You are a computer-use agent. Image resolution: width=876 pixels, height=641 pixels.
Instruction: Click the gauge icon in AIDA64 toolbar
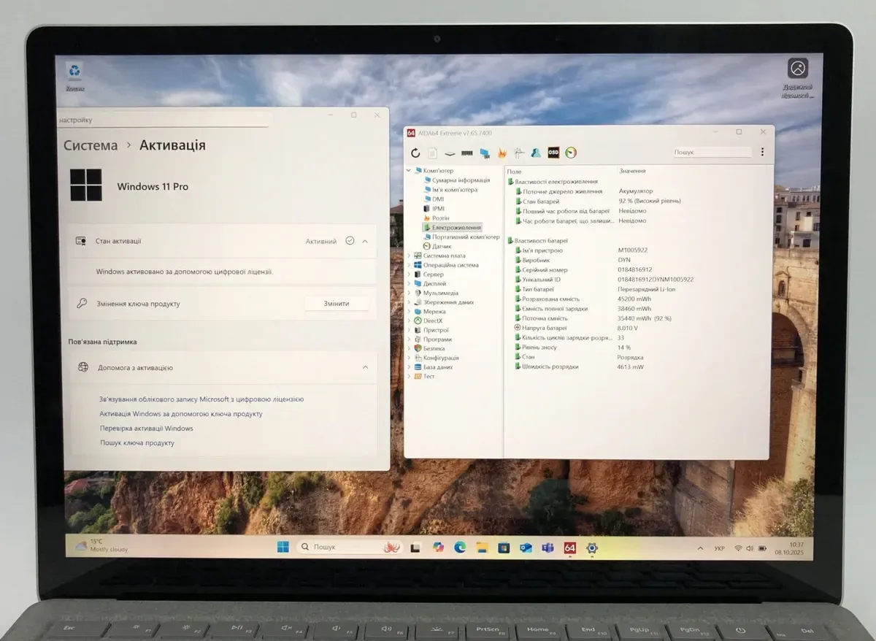(571, 153)
